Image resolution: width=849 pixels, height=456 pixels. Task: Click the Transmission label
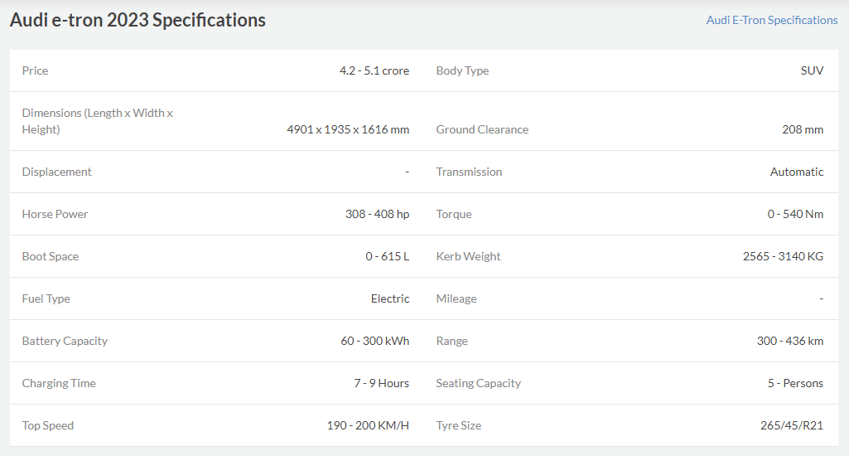click(x=469, y=172)
